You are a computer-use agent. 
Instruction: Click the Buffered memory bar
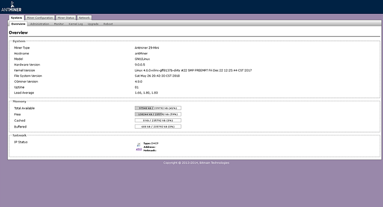(x=158, y=126)
